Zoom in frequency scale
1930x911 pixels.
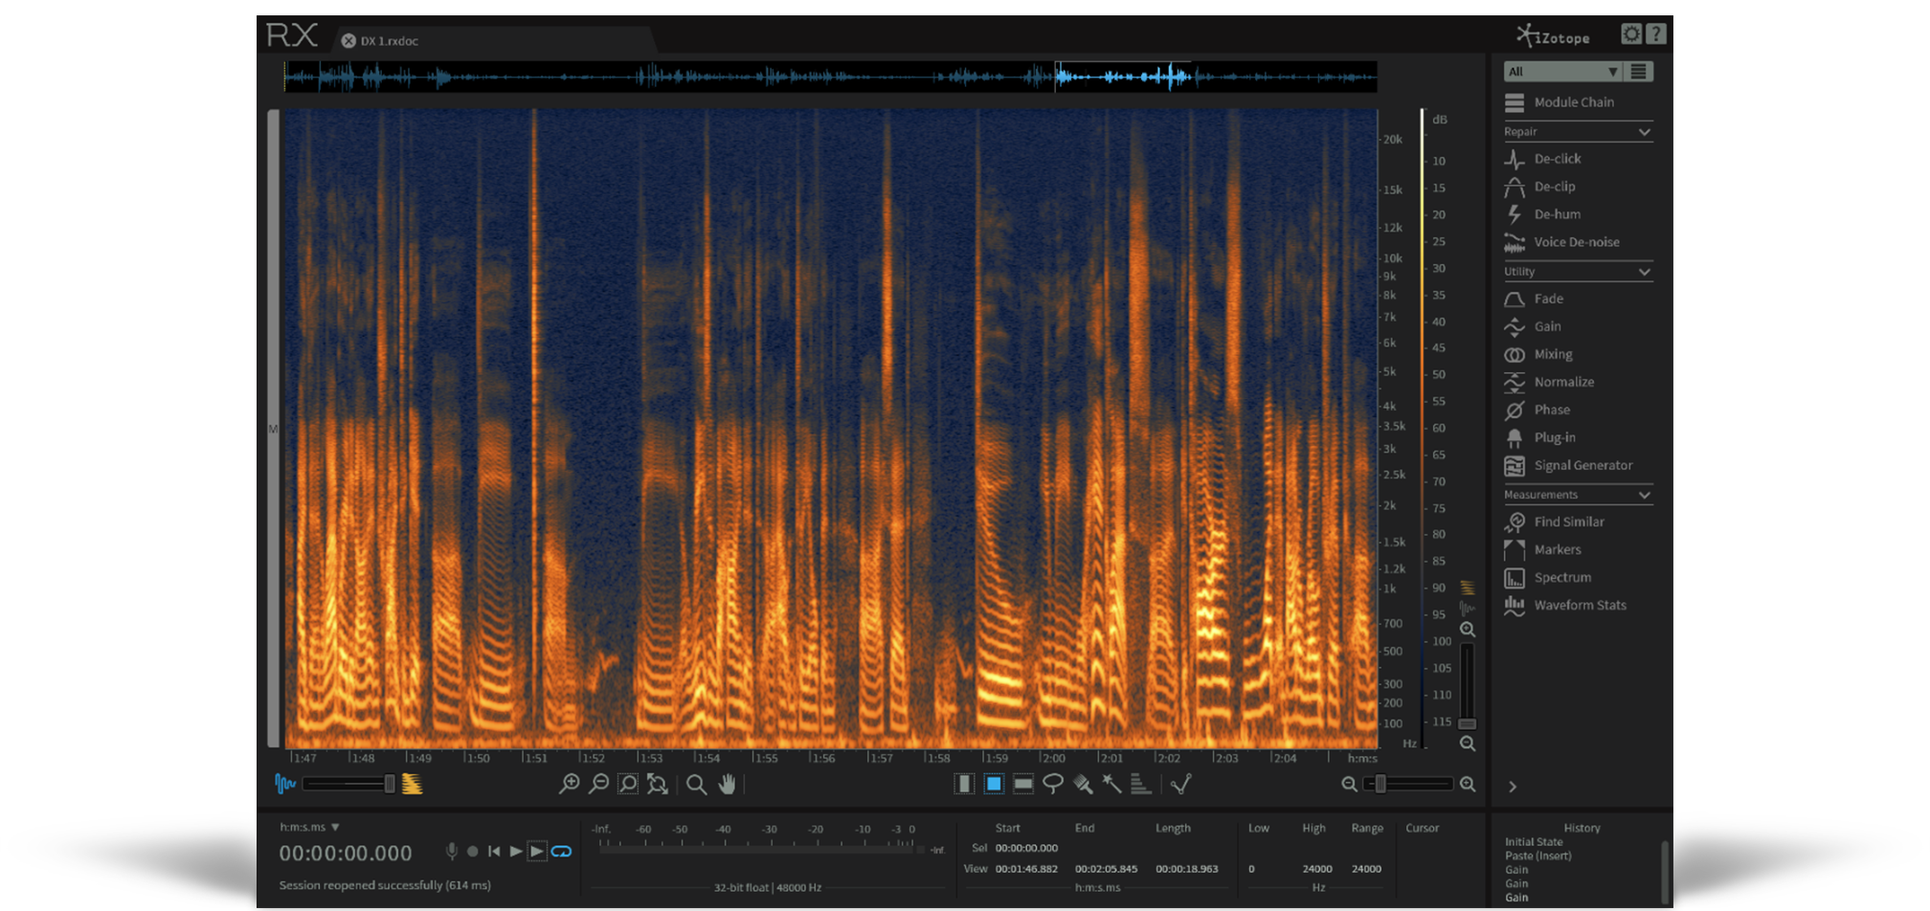click(1468, 630)
